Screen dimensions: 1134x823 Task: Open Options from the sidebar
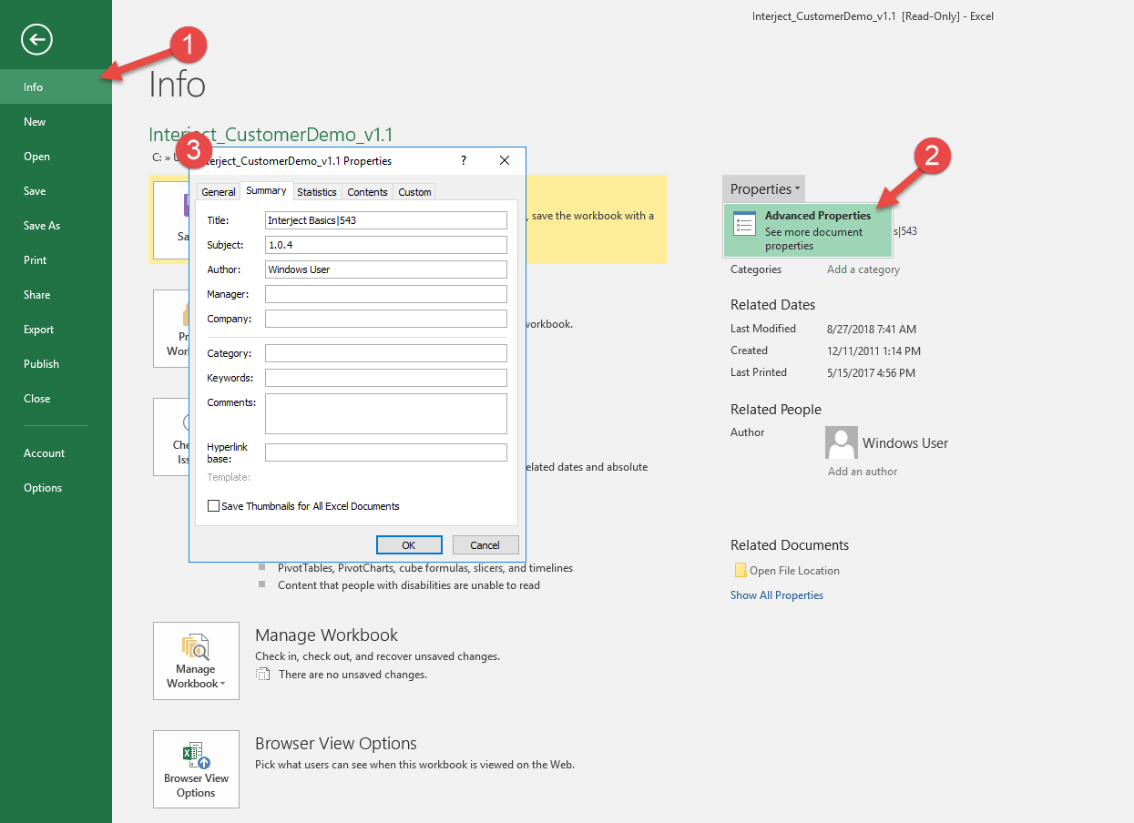(56, 488)
